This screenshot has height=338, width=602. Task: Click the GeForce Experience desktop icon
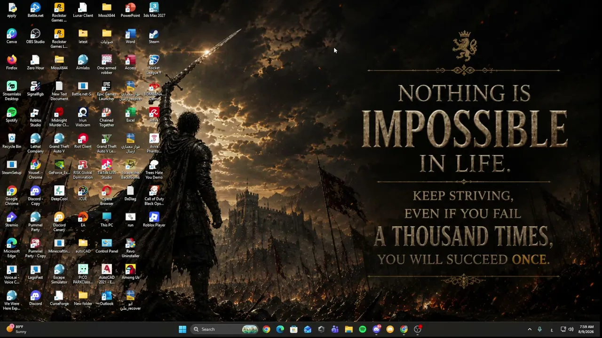tap(59, 168)
